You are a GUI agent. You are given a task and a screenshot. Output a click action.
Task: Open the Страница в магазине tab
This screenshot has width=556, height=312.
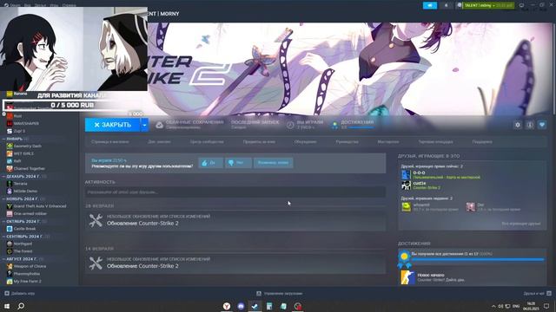110,142
